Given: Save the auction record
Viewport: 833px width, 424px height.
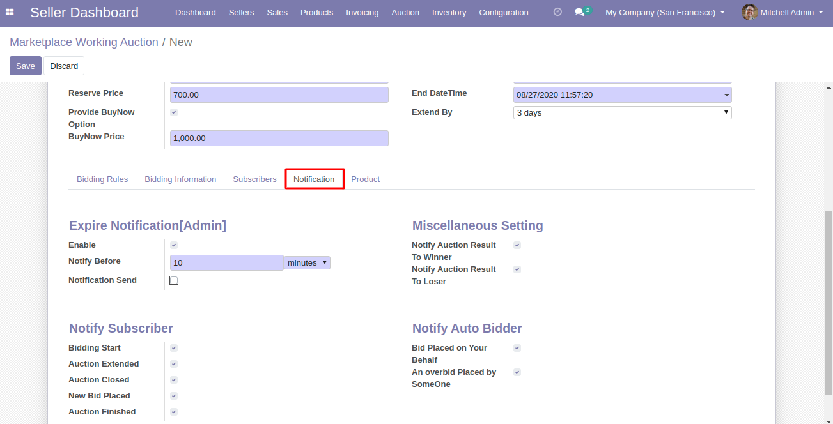Looking at the screenshot, I should 26,66.
